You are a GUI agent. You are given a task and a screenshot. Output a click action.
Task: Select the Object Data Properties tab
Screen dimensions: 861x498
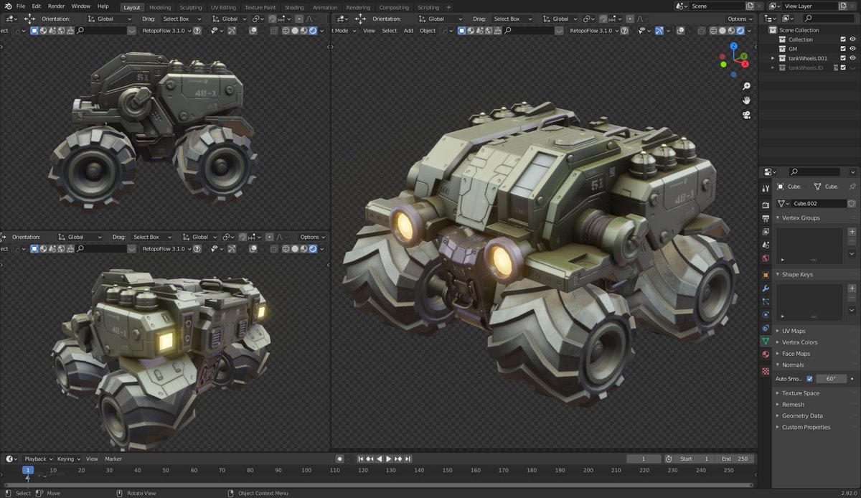(x=766, y=342)
